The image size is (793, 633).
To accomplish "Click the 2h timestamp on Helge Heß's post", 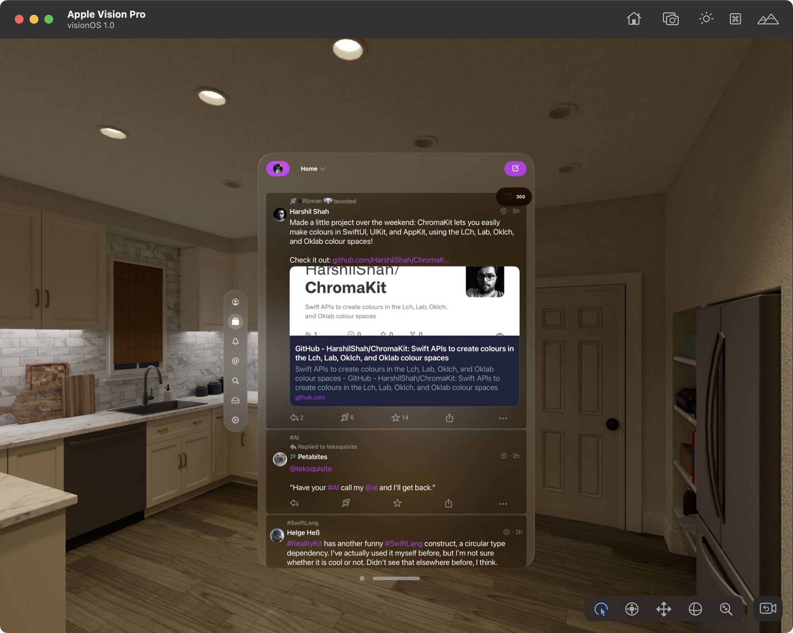I will click(x=518, y=532).
